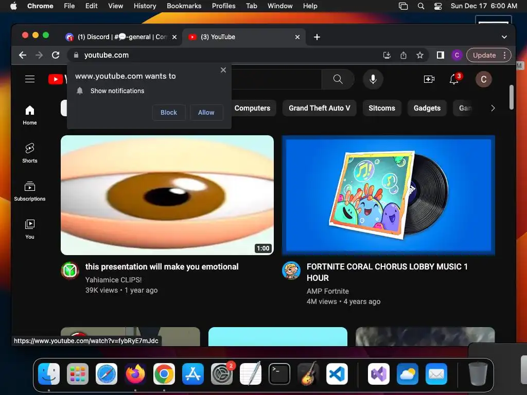Open the Create video icon
The width and height of the screenshot is (527, 395).
[x=429, y=79]
